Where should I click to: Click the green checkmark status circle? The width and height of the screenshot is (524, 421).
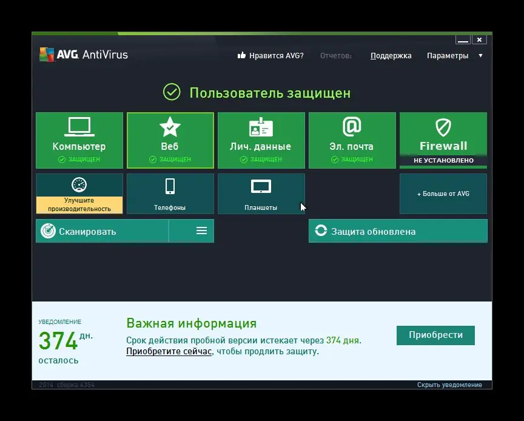point(172,92)
